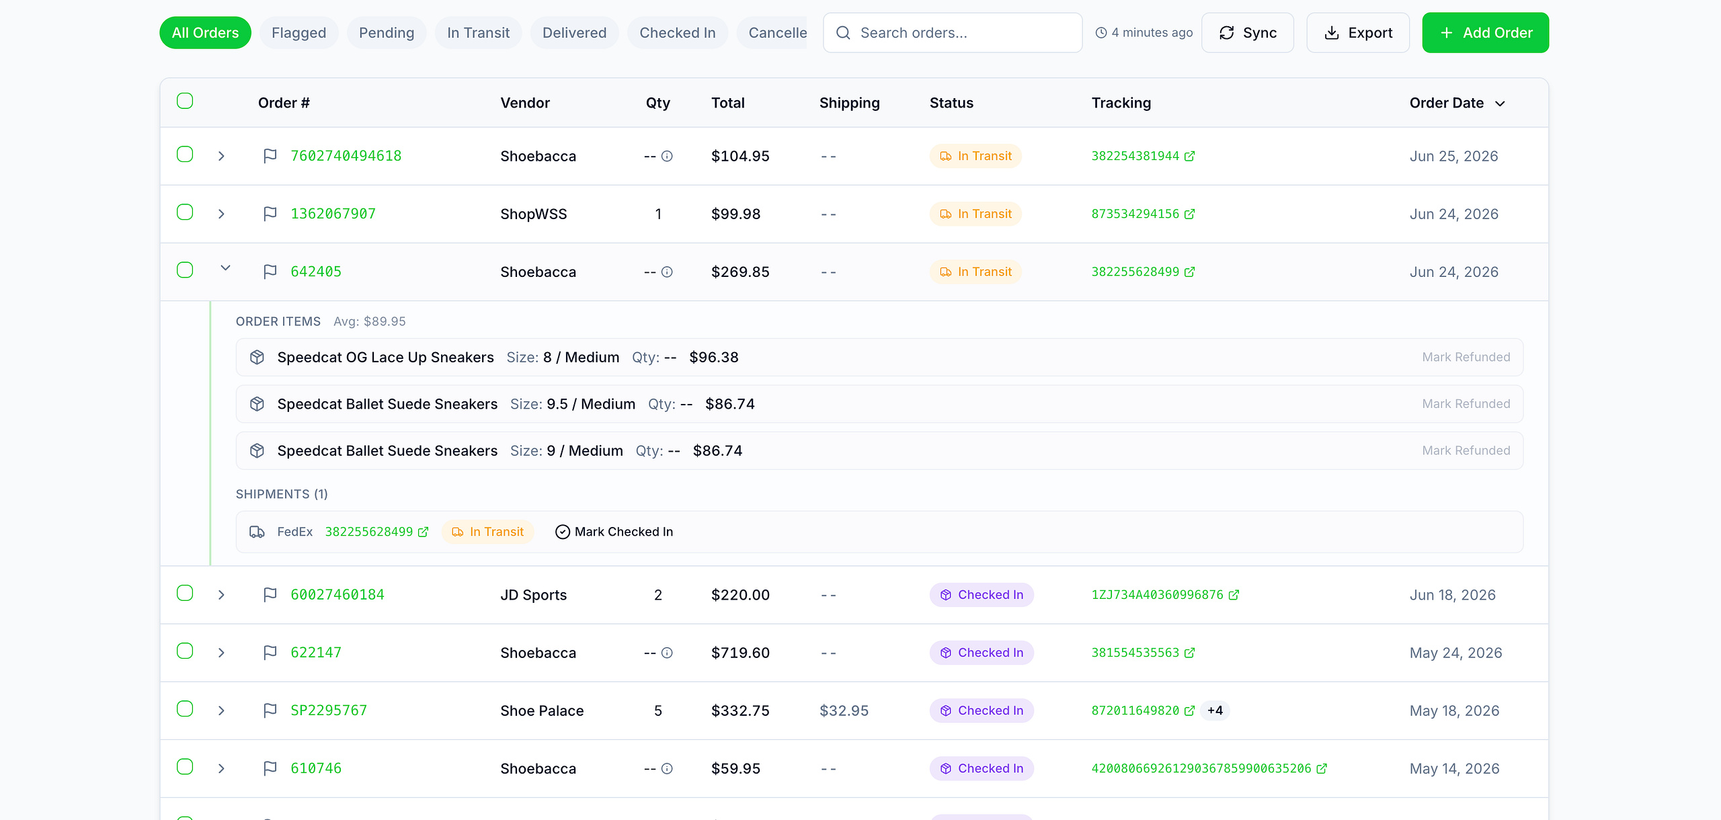Click FedEx truck icon in shipments row

coord(257,532)
